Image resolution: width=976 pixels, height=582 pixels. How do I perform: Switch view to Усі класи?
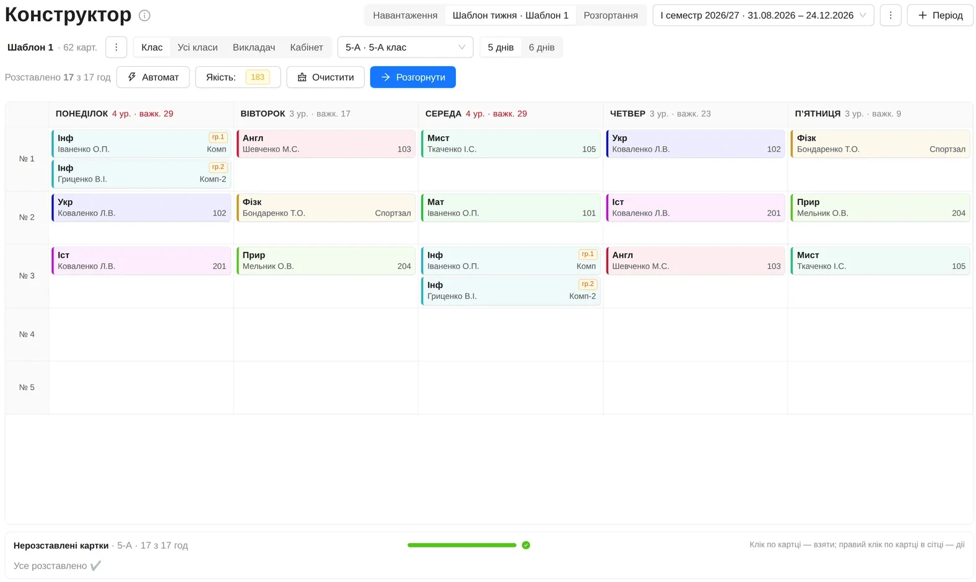tap(198, 47)
